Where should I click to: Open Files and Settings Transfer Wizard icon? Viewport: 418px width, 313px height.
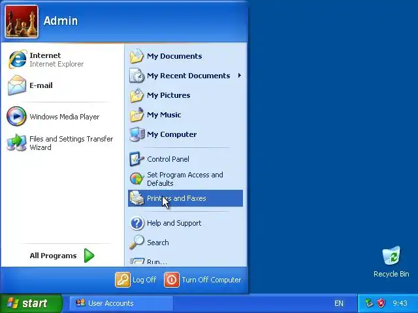[x=16, y=143]
